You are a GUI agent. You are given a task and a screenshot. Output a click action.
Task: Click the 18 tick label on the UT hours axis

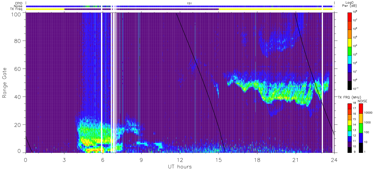257,160
